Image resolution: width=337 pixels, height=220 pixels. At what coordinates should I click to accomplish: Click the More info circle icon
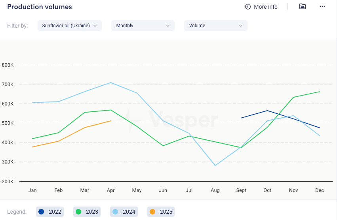click(248, 7)
